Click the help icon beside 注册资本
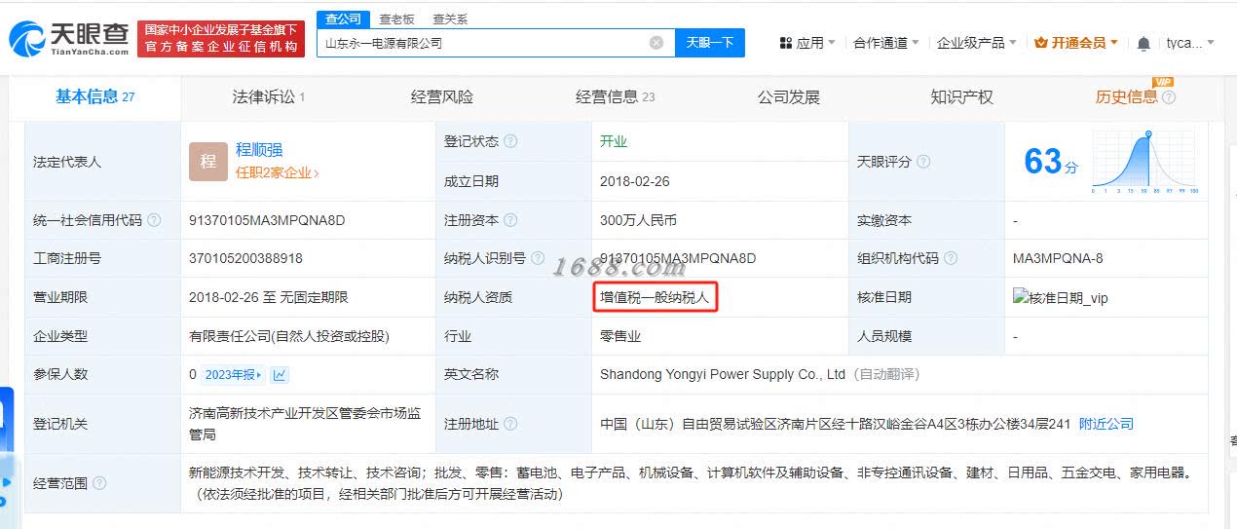The image size is (1237, 529). coord(510,220)
